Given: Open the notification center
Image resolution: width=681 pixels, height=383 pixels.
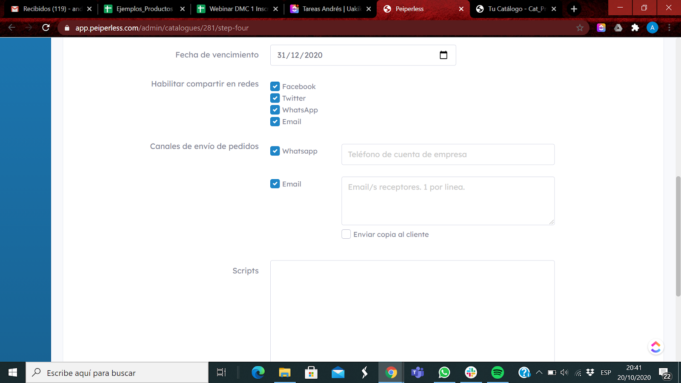Looking at the screenshot, I should click(x=665, y=373).
